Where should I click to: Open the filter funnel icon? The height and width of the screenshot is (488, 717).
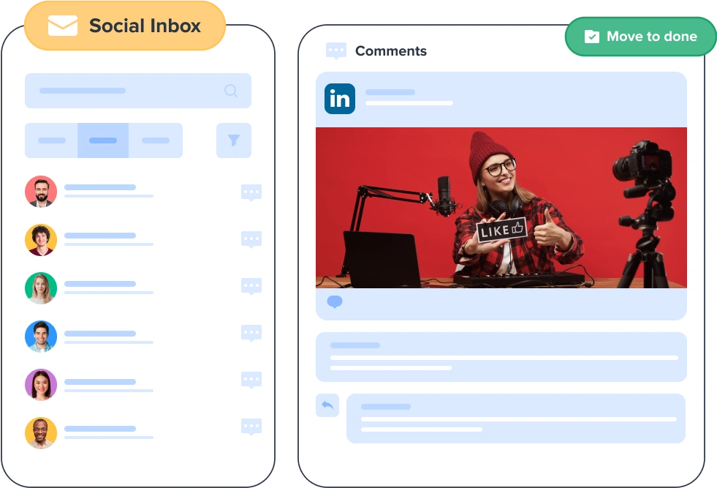pyautogui.click(x=233, y=140)
